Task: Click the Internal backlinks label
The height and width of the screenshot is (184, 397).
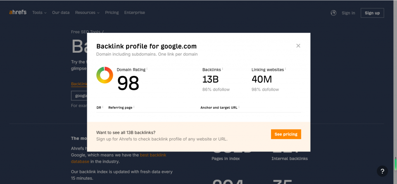Action: [290, 158]
